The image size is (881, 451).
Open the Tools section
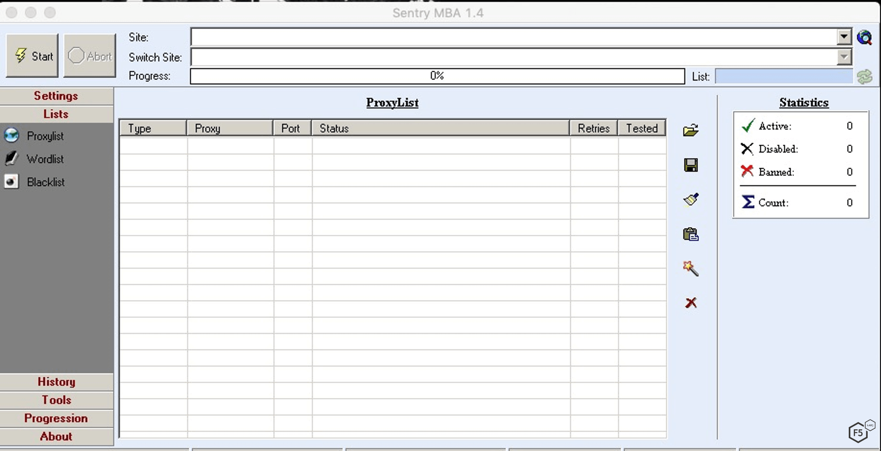pyautogui.click(x=56, y=400)
